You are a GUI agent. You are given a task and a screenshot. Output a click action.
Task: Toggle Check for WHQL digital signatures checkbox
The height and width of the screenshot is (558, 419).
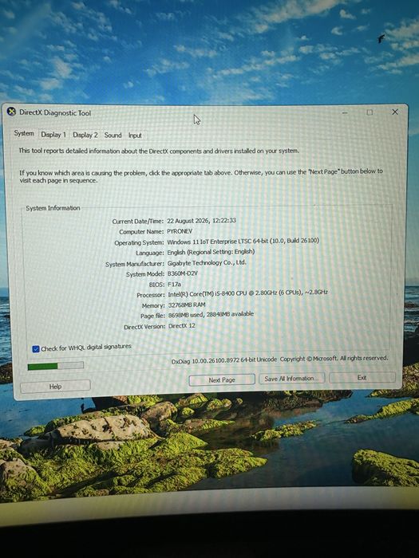[x=36, y=349]
